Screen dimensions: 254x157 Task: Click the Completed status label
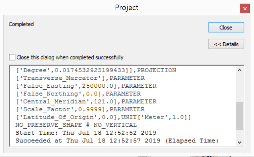pyautogui.click(x=21, y=24)
